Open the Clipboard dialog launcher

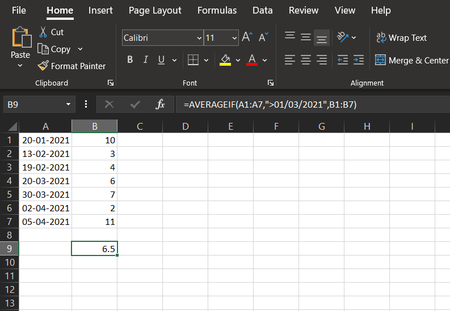click(111, 83)
